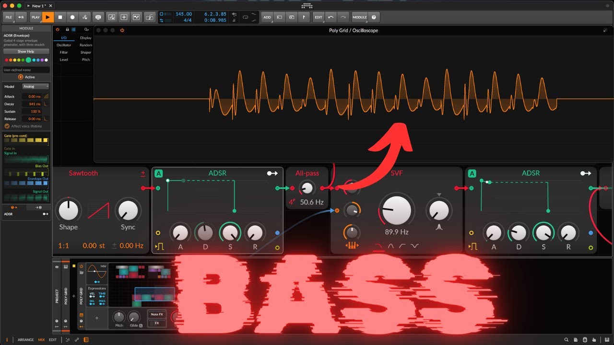This screenshot has width=614, height=345.
Task: Toggle the first ADSR green A badge
Action: pos(159,173)
